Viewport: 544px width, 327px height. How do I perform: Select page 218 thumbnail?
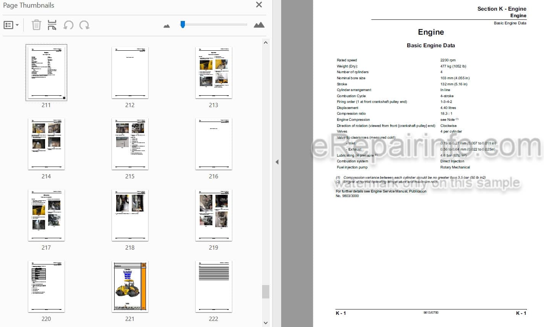(x=130, y=215)
